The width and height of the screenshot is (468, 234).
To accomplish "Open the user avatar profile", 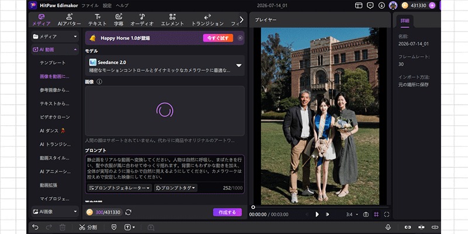I will tap(393, 5).
